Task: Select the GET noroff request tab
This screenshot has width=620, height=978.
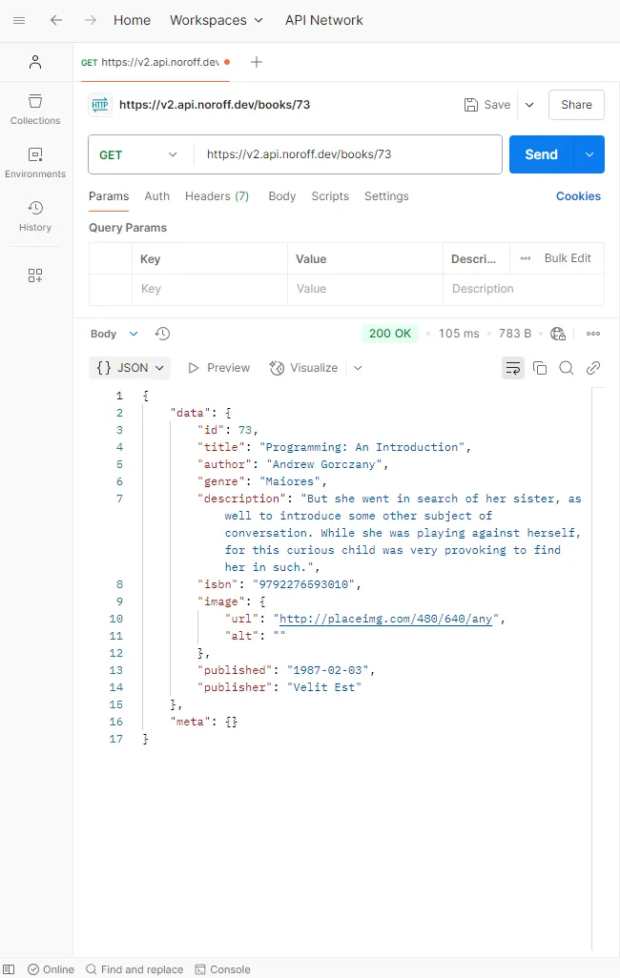Action: (155, 62)
